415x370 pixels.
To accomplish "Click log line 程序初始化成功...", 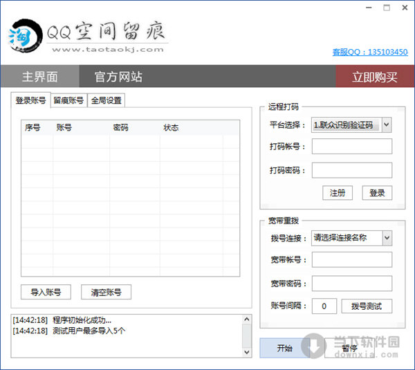I will (62, 320).
